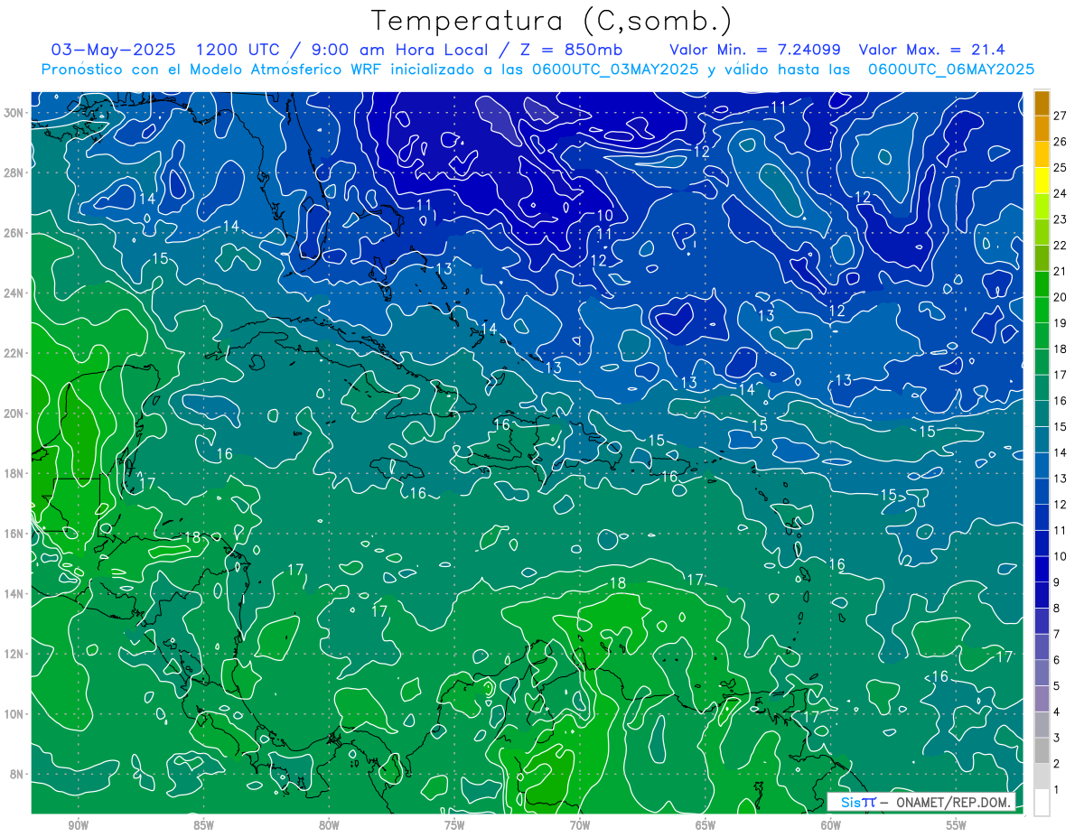This screenshot has width=1084, height=837.
Task: Click the '0600UTC_03MAY2025' initialization time
Action: (615, 70)
